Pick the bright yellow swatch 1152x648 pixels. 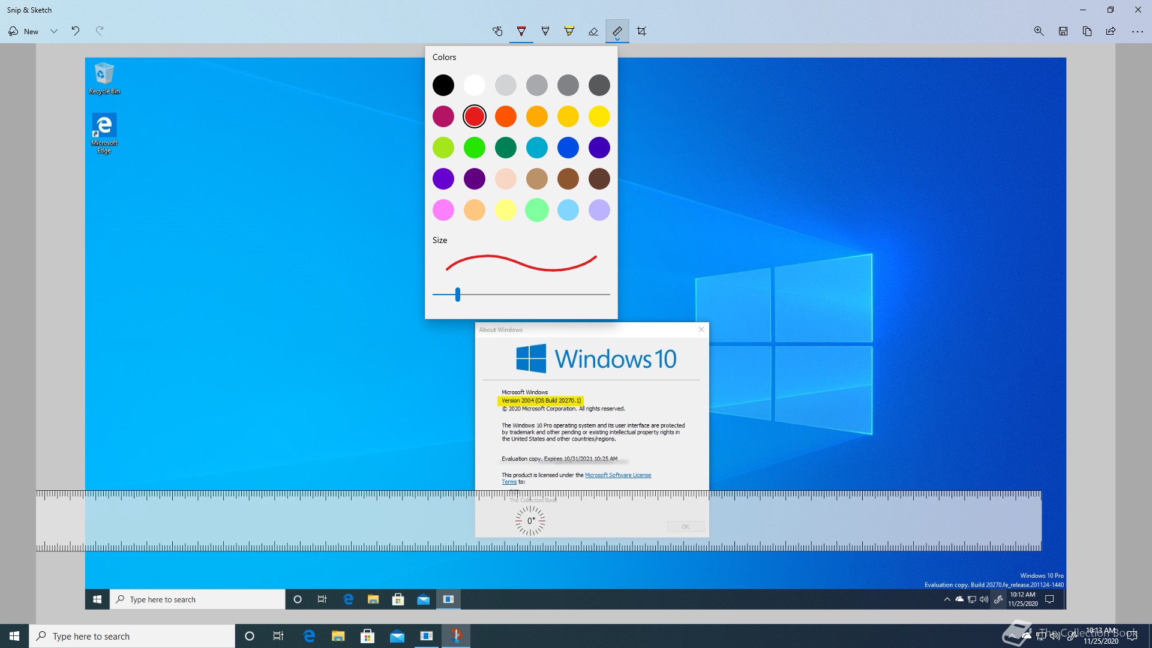click(599, 116)
